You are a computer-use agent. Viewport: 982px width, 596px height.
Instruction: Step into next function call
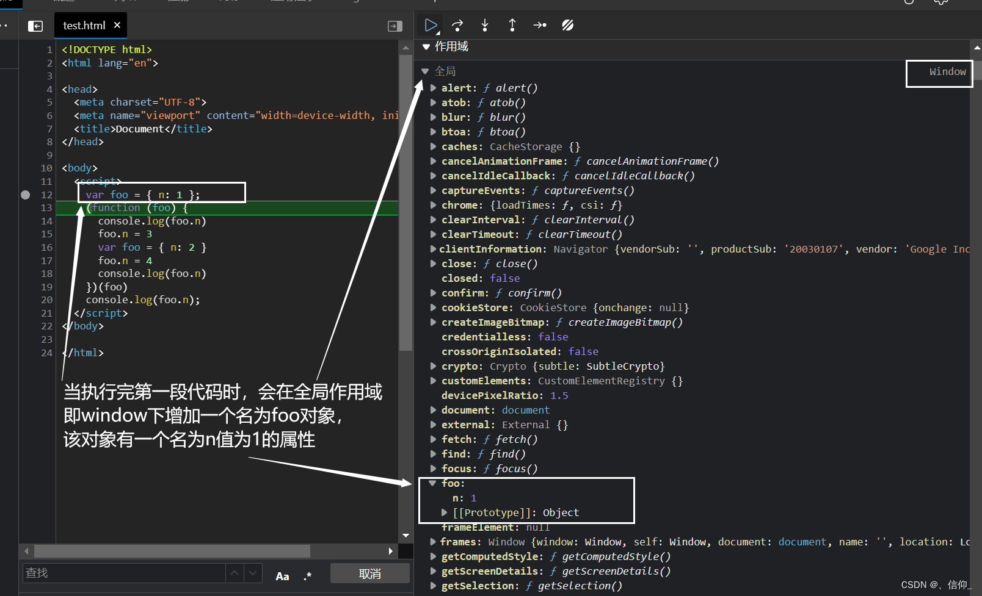pyautogui.click(x=485, y=25)
